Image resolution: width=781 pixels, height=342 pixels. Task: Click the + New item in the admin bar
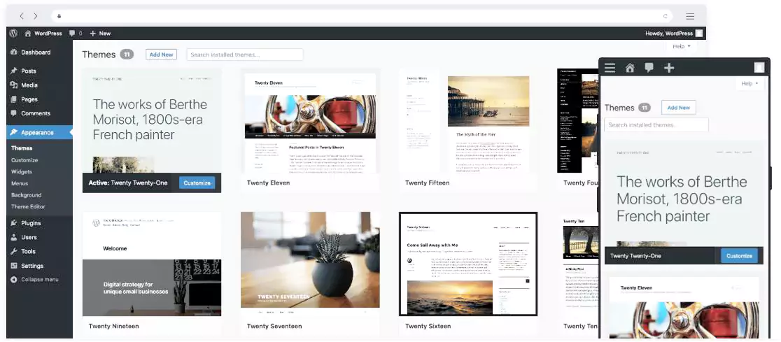tap(100, 34)
